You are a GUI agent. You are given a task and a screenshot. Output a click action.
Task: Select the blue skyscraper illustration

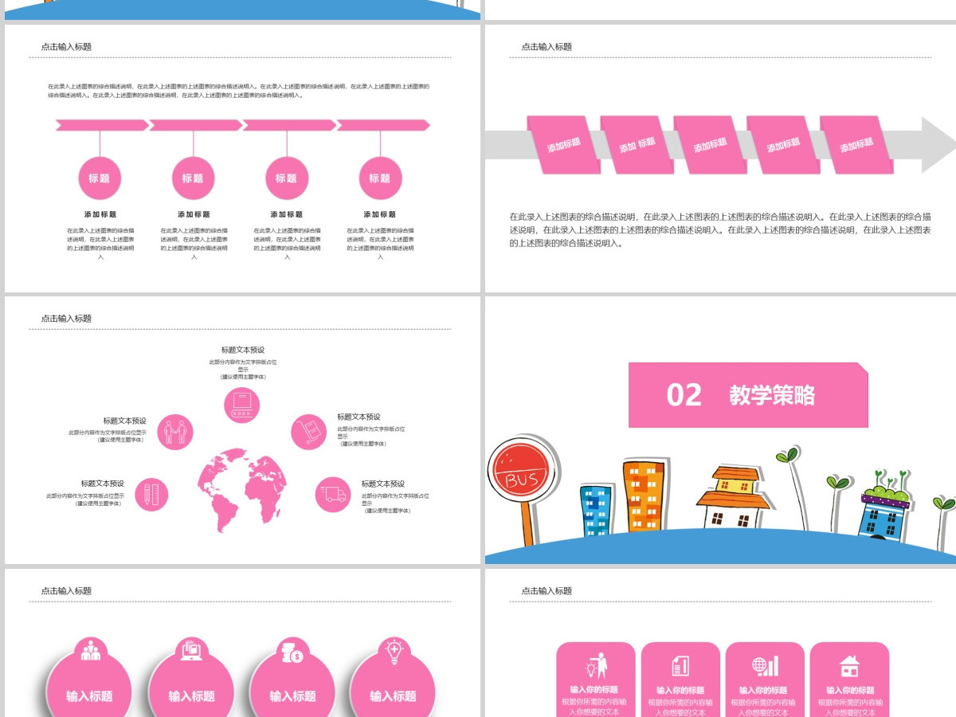(595, 511)
